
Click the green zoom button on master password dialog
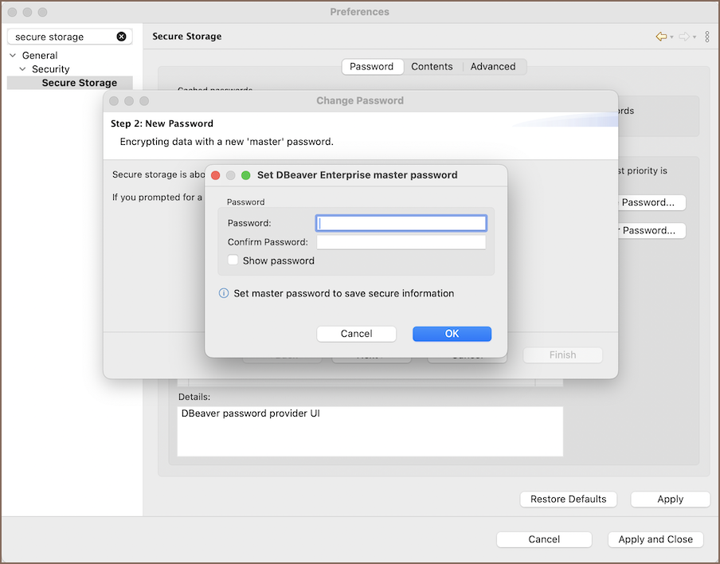[245, 175]
